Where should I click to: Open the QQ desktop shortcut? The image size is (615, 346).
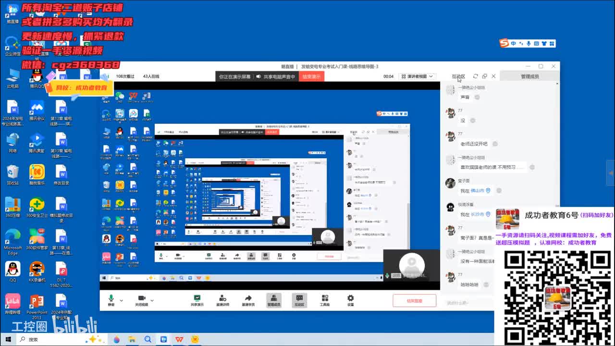(x=12, y=272)
